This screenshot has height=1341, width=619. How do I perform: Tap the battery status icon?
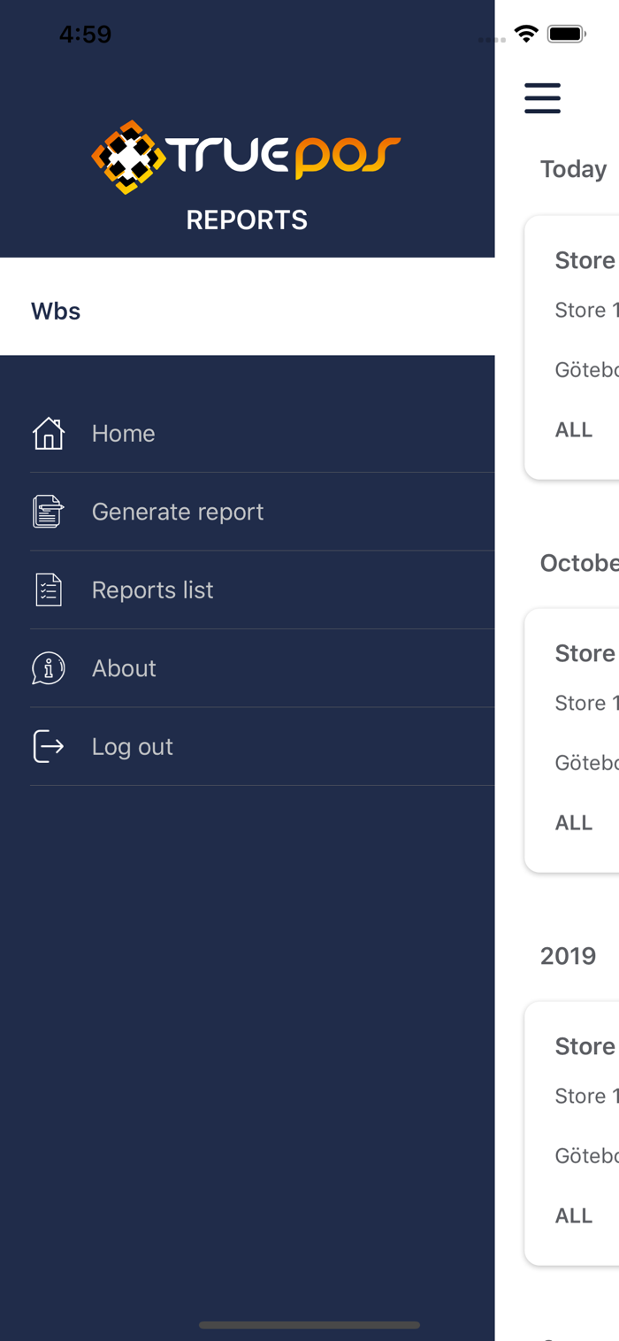pos(566,35)
